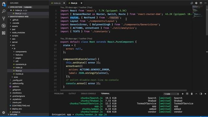The width and height of the screenshot is (208, 117).
Task: Expand the pages folder
Action: point(18,58)
